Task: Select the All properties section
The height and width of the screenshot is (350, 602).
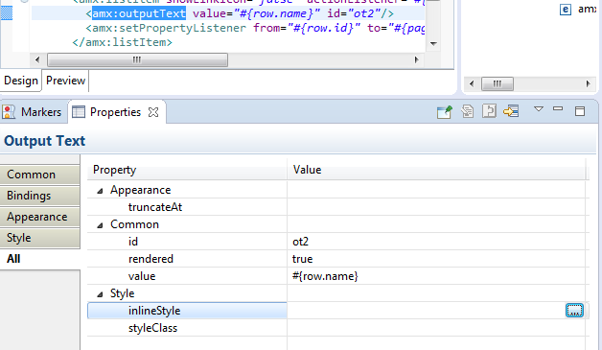Action: click(x=40, y=259)
